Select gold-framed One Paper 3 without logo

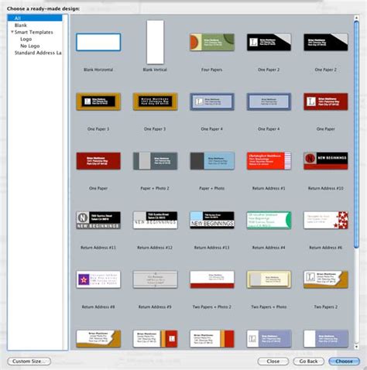pyautogui.click(x=155, y=101)
